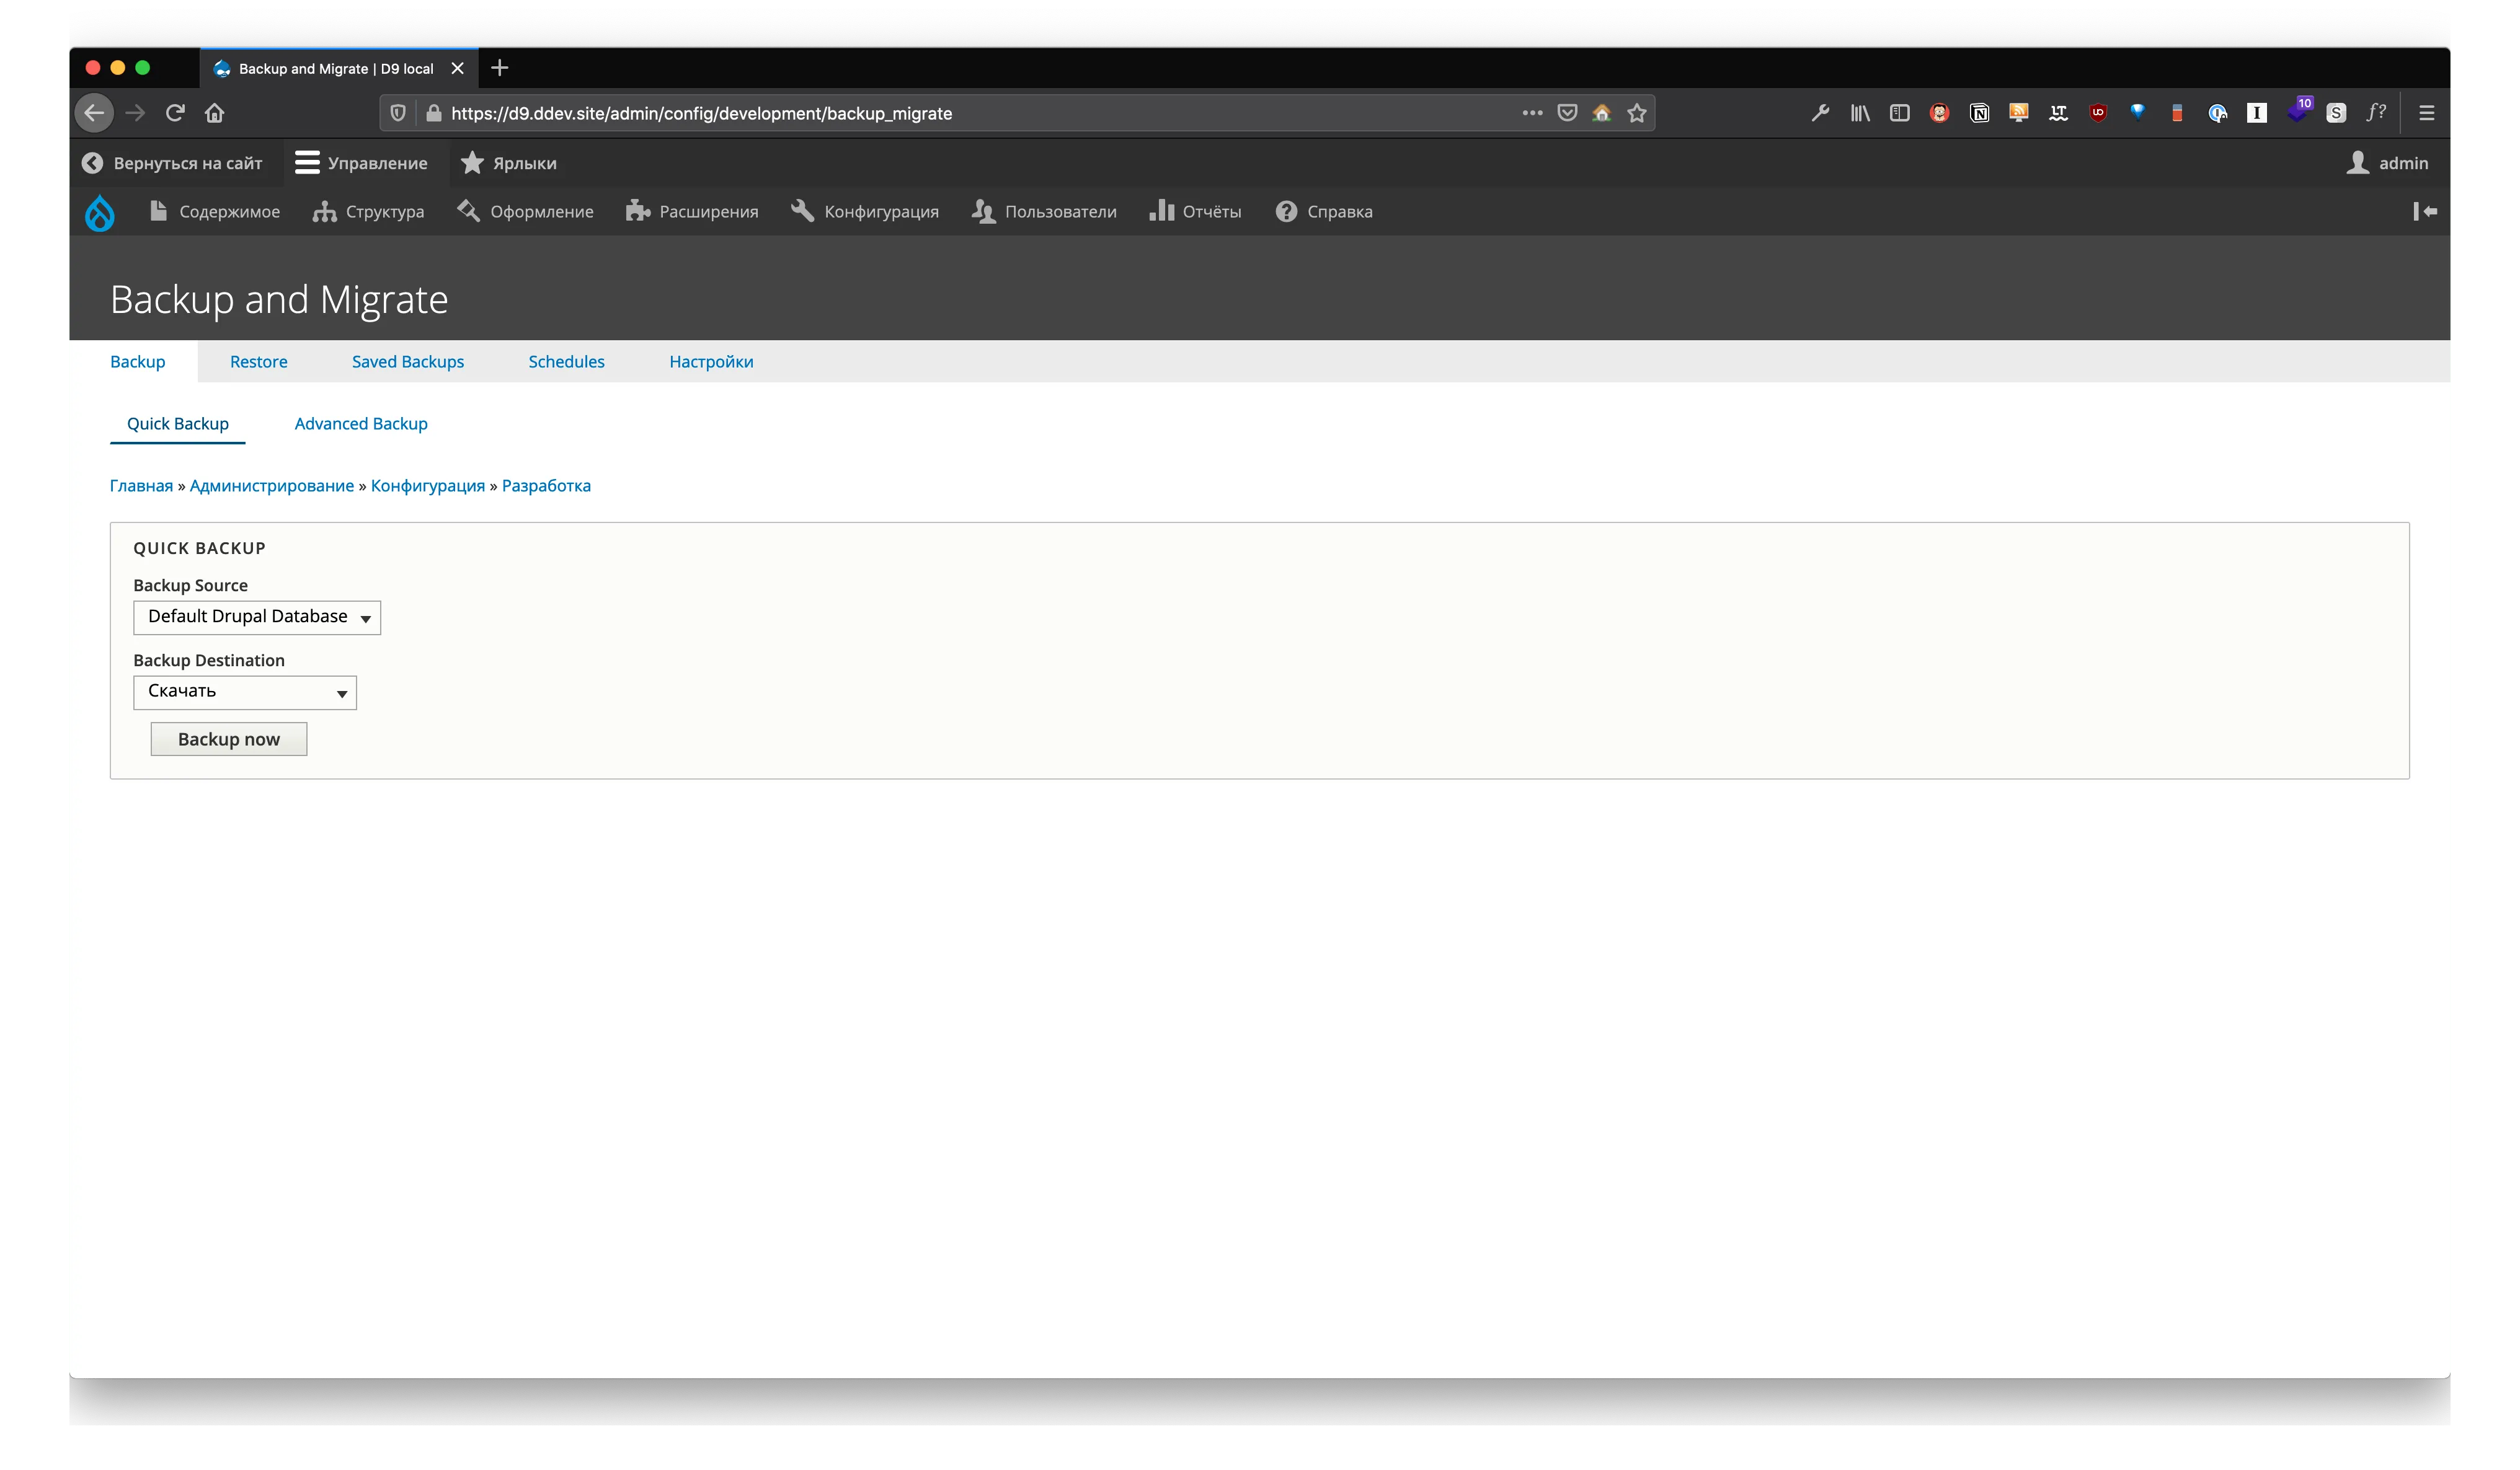Follow the Разработка breadcrumb link
The width and height of the screenshot is (2520, 1470).
tap(546, 486)
